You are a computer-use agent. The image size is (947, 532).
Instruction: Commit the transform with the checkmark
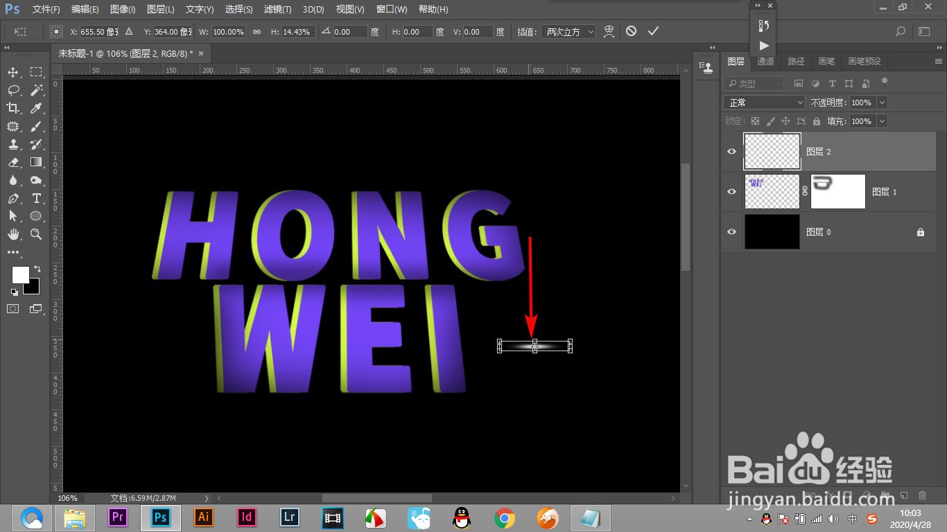pos(652,31)
